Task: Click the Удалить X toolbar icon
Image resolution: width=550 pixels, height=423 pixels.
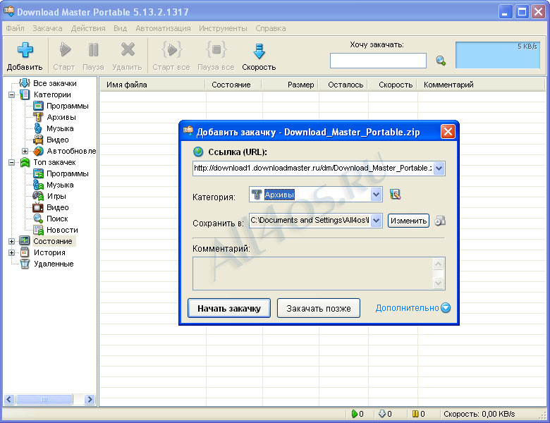Action: (x=128, y=49)
